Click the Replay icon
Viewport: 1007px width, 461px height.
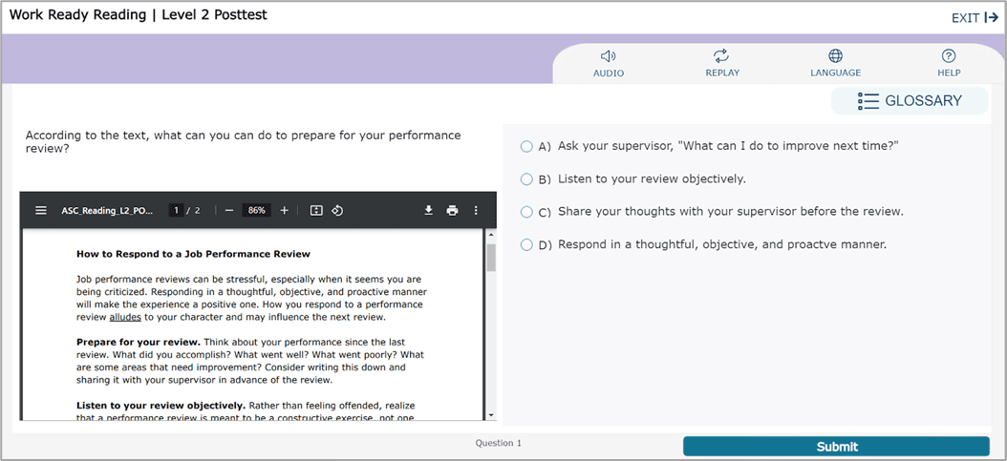click(x=721, y=56)
